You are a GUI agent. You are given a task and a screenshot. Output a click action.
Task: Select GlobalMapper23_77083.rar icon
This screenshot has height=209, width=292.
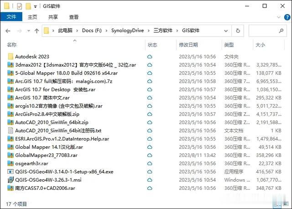click(10, 155)
